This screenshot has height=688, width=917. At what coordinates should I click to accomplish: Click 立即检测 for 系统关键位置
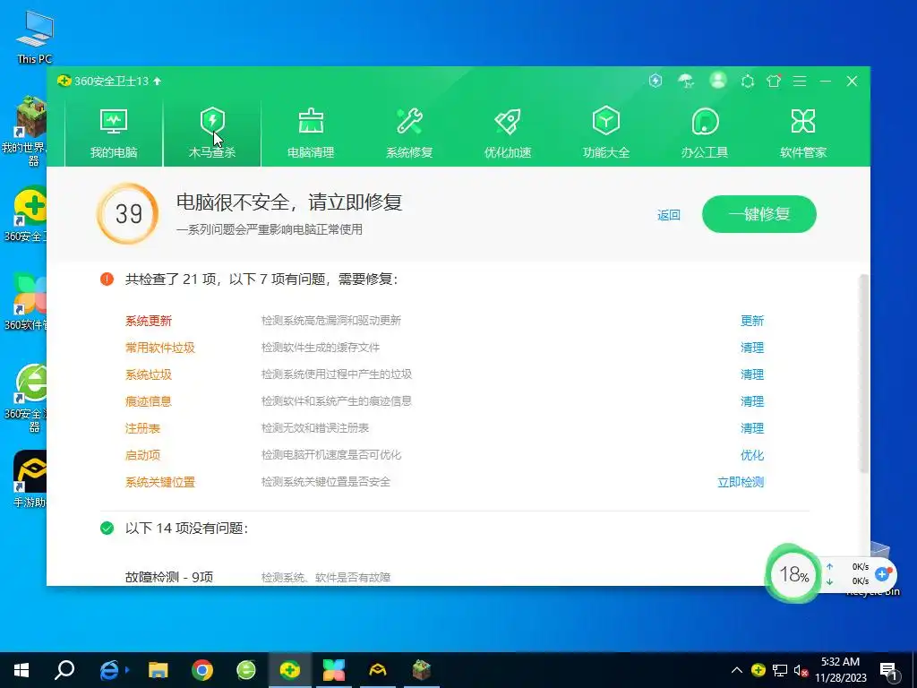point(741,482)
